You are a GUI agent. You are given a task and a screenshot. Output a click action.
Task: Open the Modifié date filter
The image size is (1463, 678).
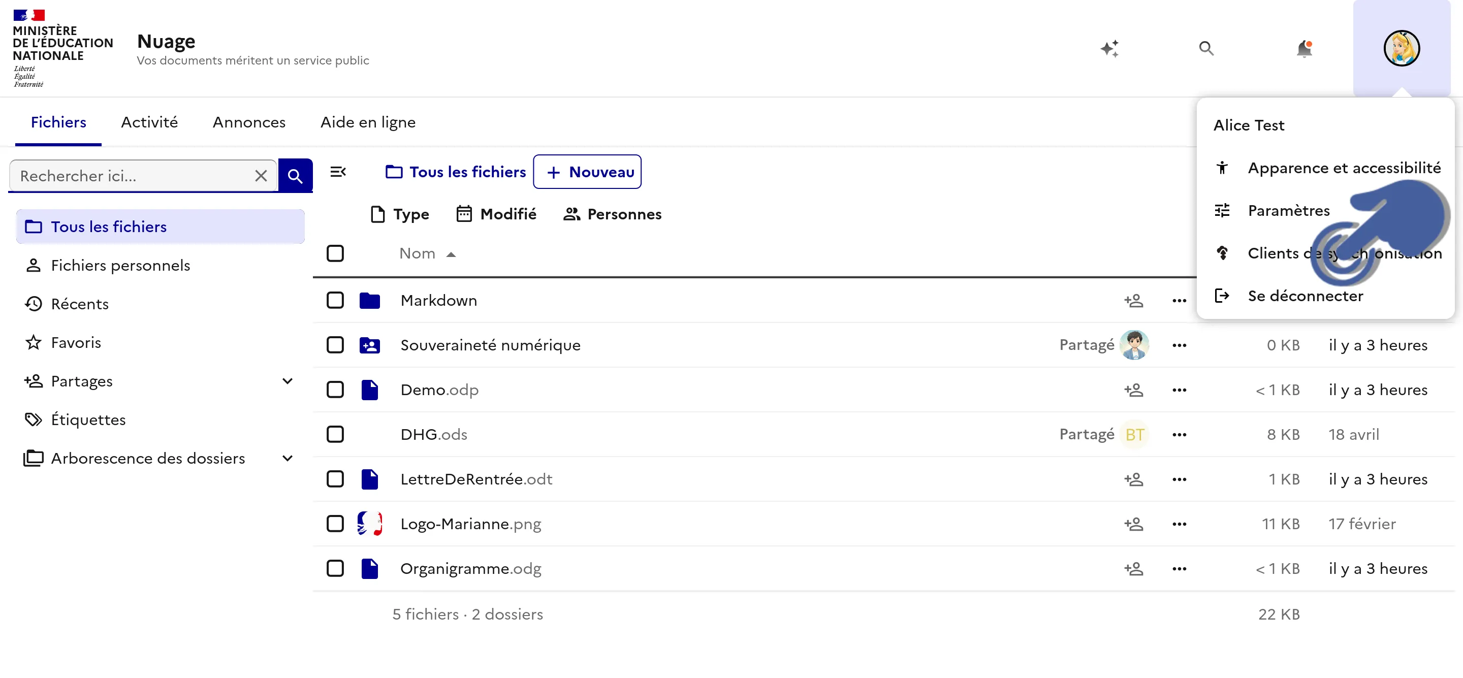(x=496, y=214)
